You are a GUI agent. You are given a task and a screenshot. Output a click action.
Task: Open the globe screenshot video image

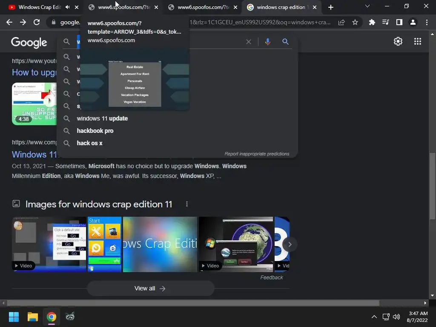236,244
